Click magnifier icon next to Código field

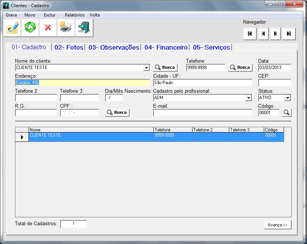(287, 113)
